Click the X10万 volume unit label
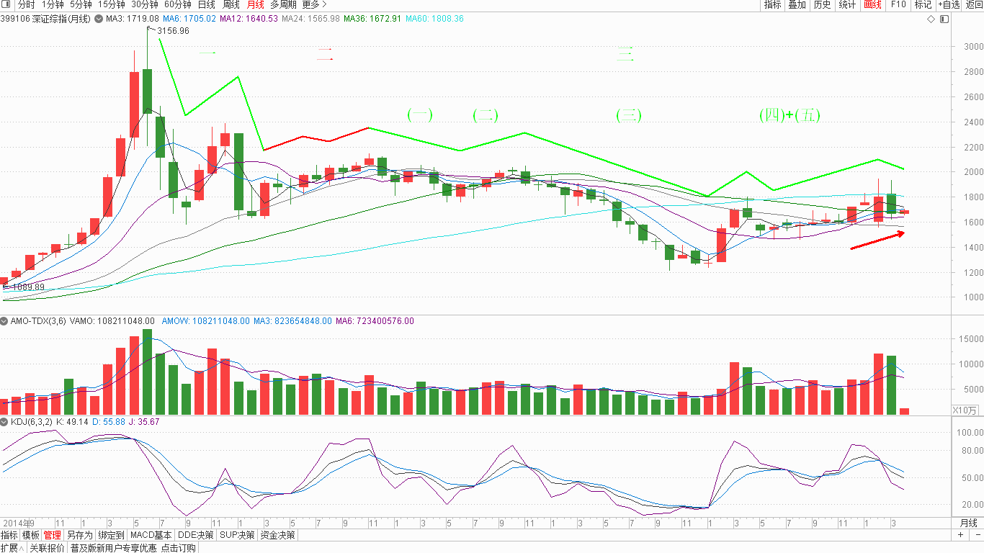 click(x=965, y=410)
